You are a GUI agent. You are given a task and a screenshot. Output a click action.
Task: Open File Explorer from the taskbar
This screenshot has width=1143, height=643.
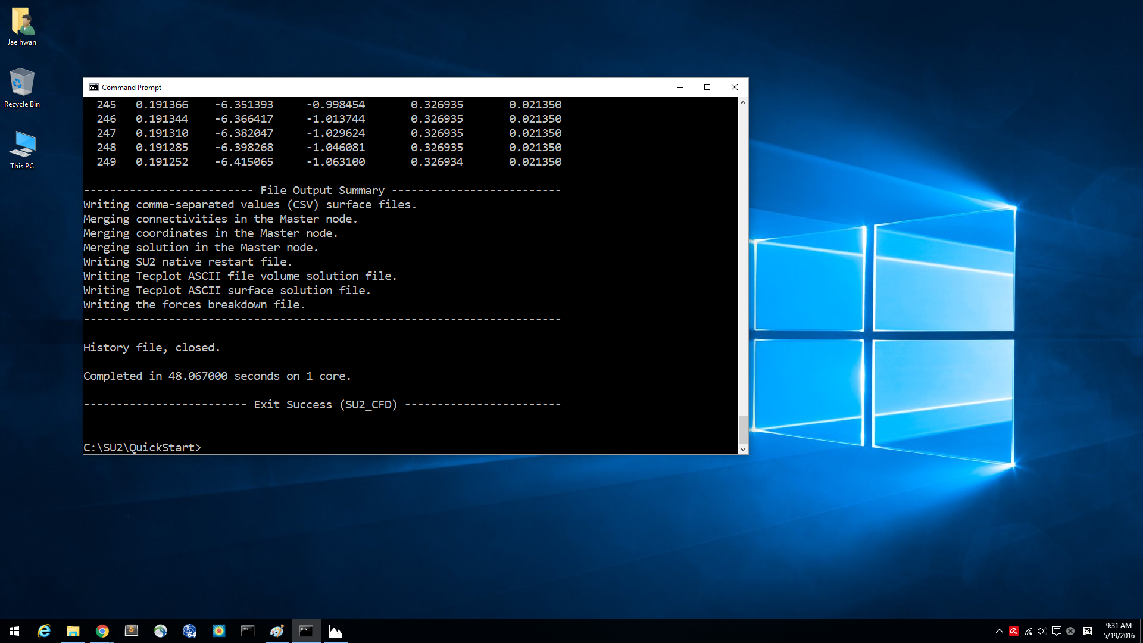[x=73, y=631]
